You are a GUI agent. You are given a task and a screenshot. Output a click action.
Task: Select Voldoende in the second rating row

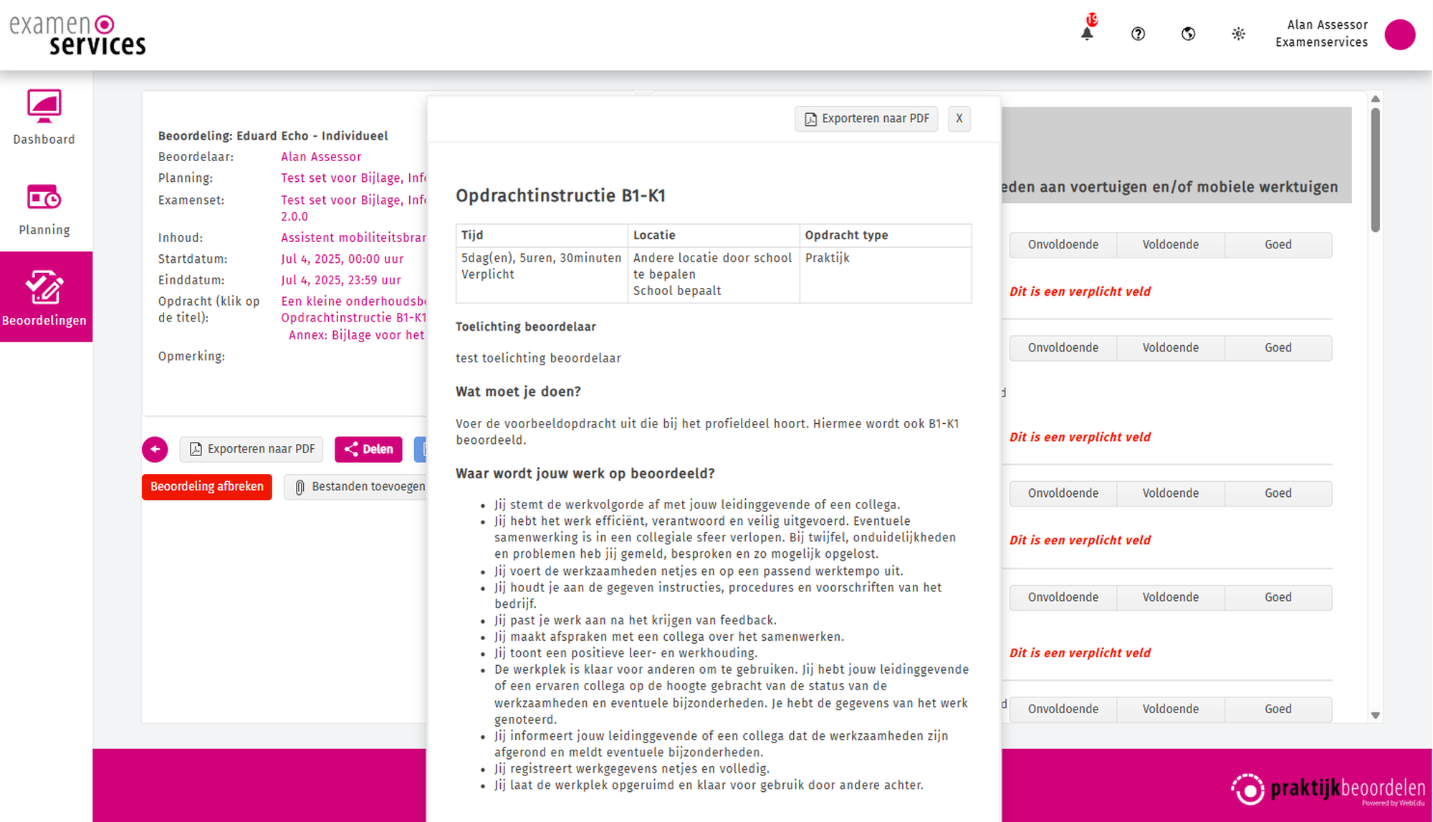[1170, 348]
